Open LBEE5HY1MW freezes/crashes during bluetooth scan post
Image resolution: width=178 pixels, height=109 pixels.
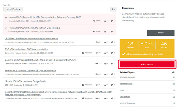31,39
